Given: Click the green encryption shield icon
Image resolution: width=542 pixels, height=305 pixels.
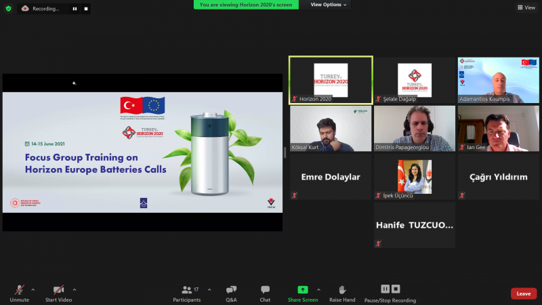Looking at the screenshot, I should click(x=9, y=9).
